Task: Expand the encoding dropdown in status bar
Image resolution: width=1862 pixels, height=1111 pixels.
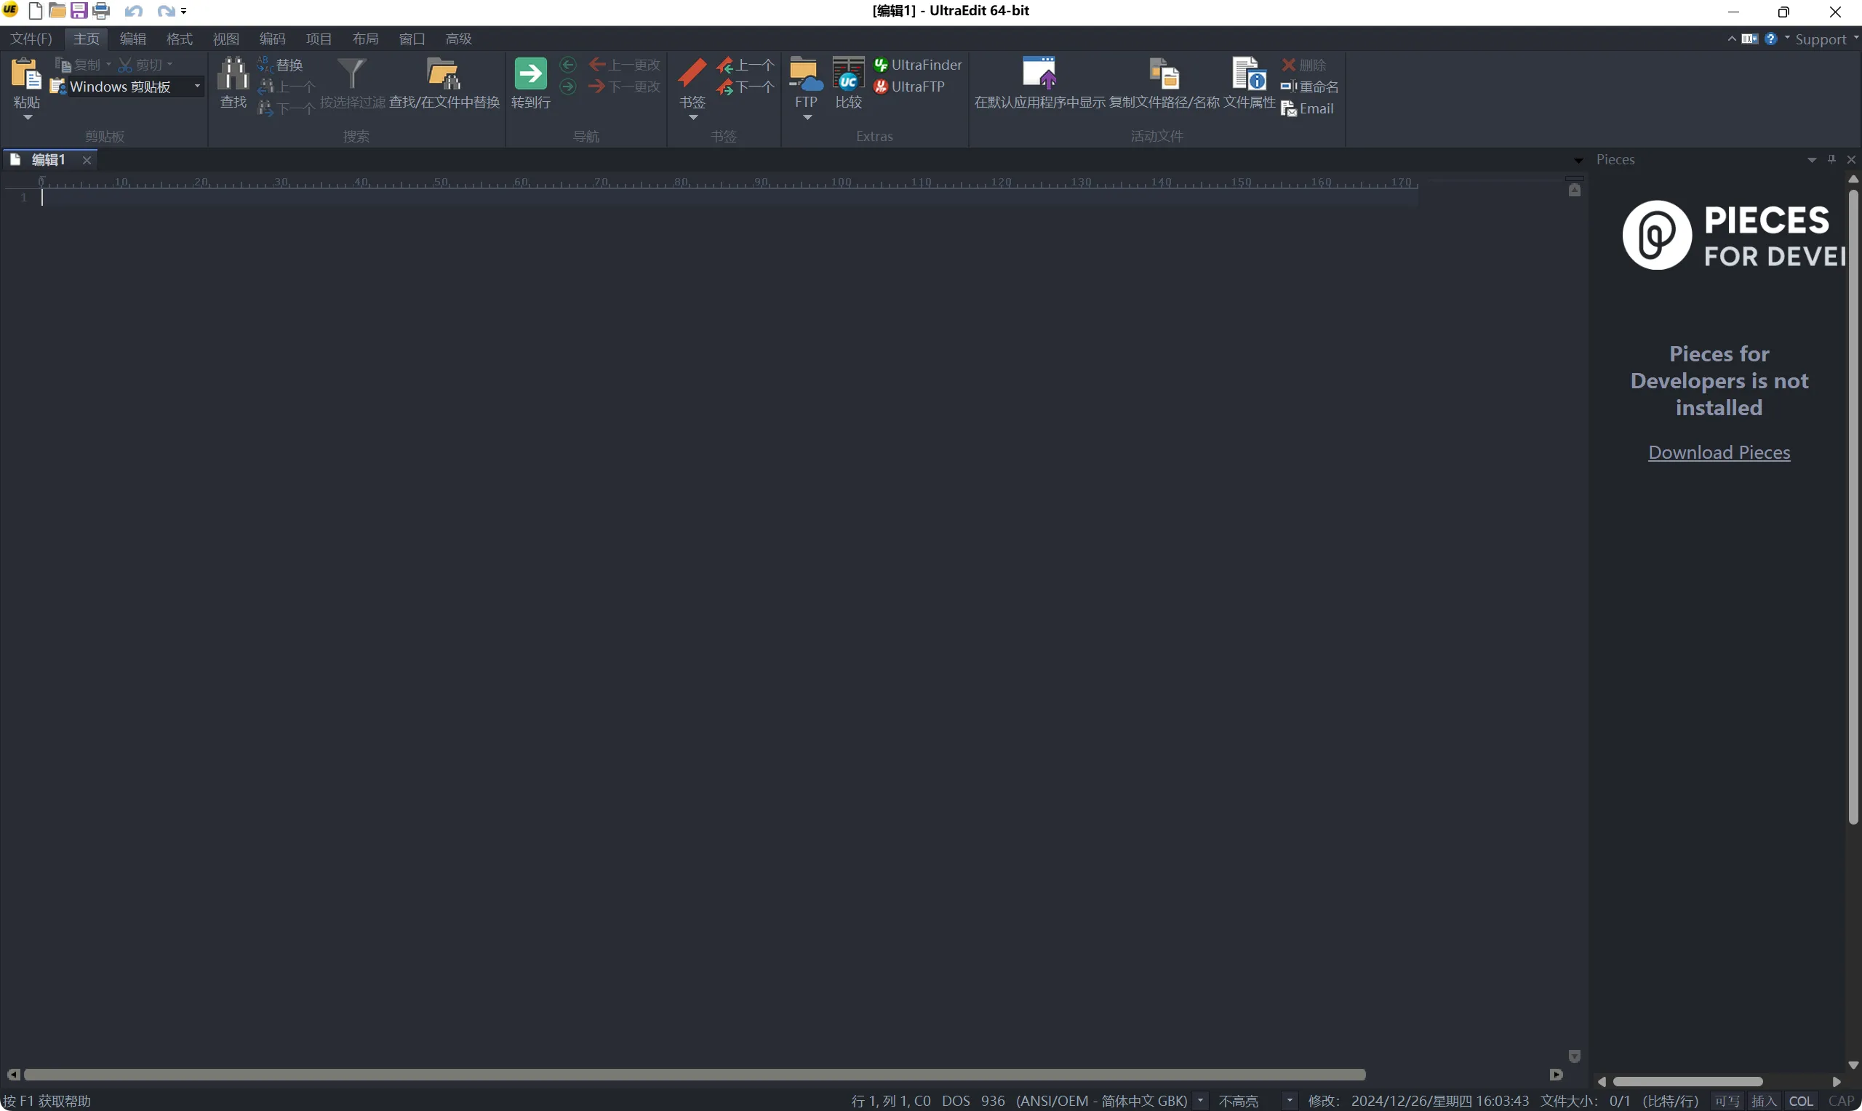Action: pyautogui.click(x=1200, y=1102)
